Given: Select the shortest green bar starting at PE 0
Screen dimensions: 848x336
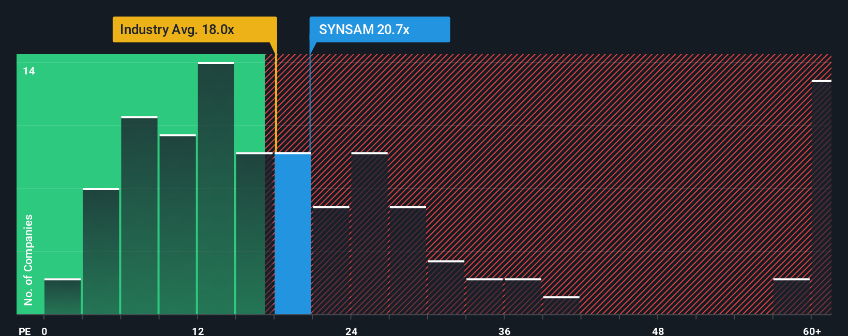Looking at the screenshot, I should click(63, 297).
